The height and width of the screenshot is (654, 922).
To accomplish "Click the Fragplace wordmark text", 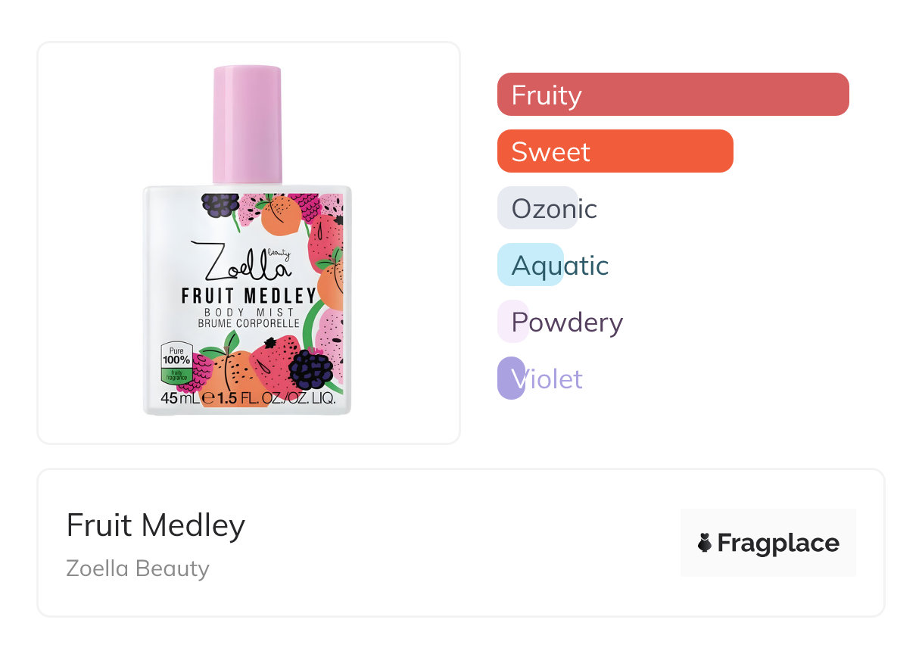I will (778, 543).
